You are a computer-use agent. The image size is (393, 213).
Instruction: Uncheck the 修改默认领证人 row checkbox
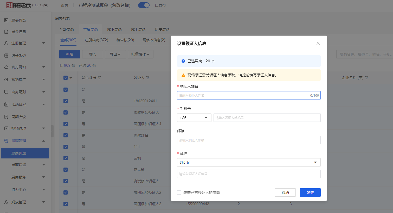click(x=66, y=112)
